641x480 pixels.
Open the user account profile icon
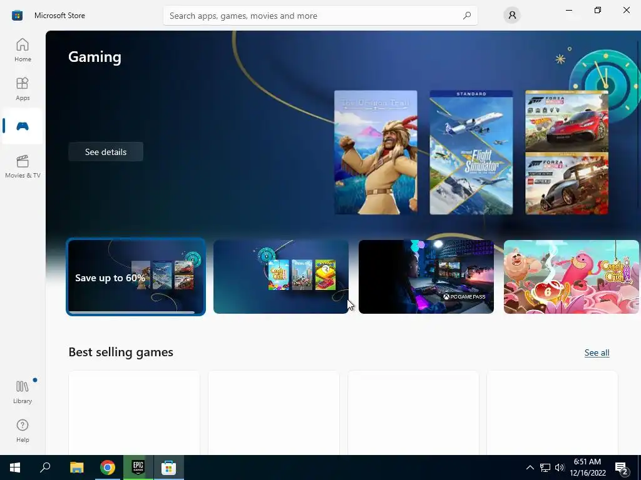point(512,16)
